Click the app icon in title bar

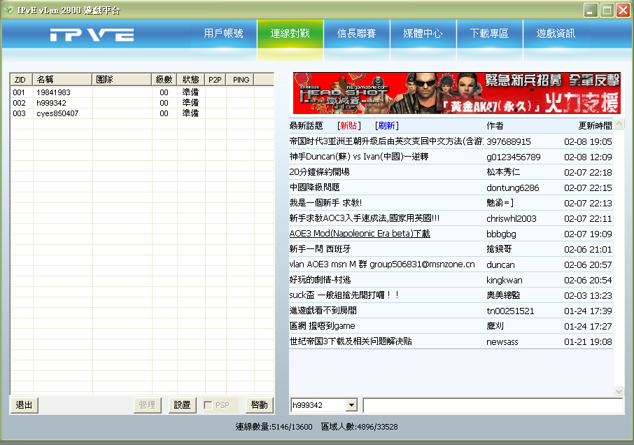[x=9, y=10]
